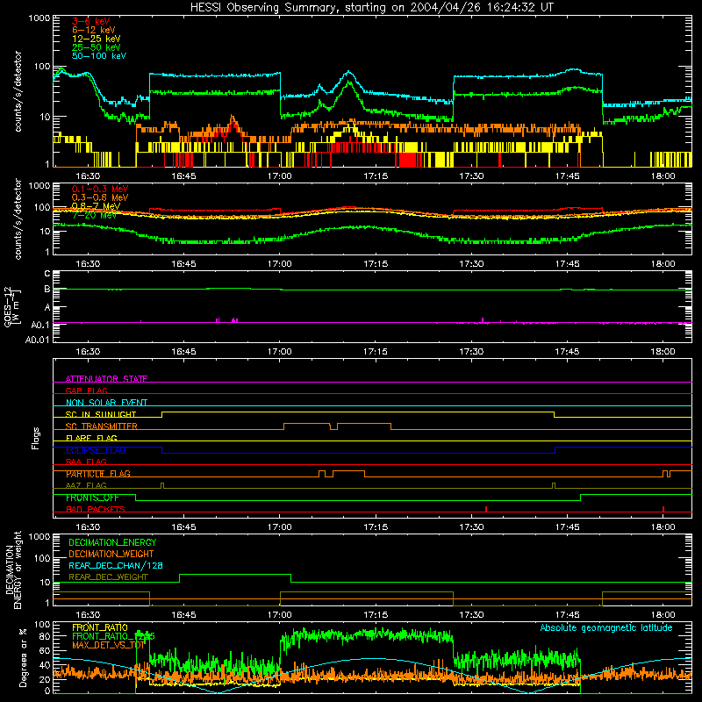702x702 pixels.
Task: Select the red 3-6 keV legend label
Action: [x=90, y=21]
